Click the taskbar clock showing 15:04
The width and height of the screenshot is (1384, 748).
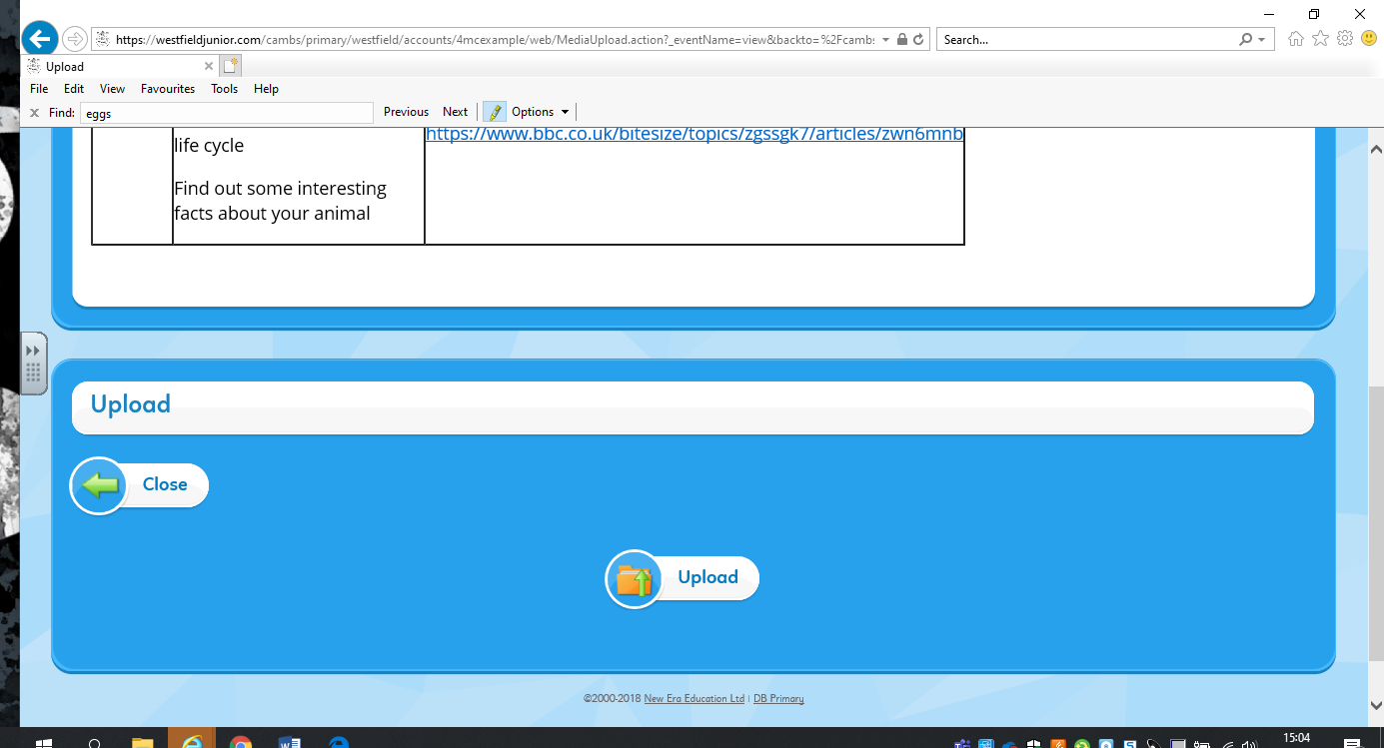pos(1296,738)
